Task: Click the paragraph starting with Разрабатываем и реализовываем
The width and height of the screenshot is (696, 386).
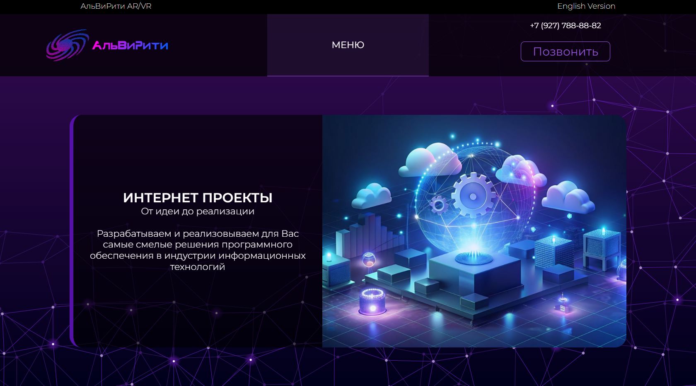Action: pyautogui.click(x=198, y=250)
